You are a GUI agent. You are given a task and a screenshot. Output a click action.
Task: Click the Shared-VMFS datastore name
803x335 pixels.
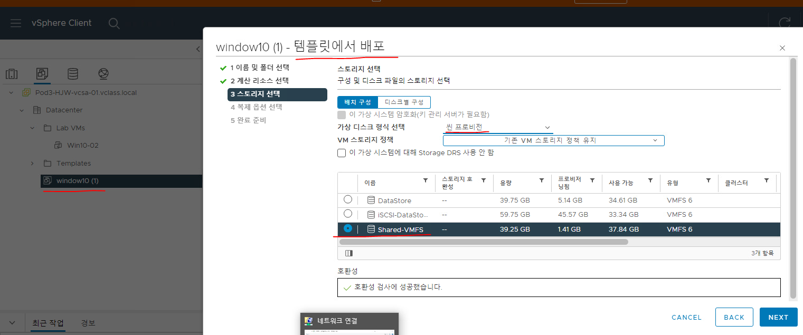400,229
